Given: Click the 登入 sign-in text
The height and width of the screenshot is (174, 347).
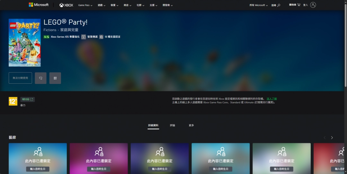Looking at the screenshot, I should [x=306, y=5].
